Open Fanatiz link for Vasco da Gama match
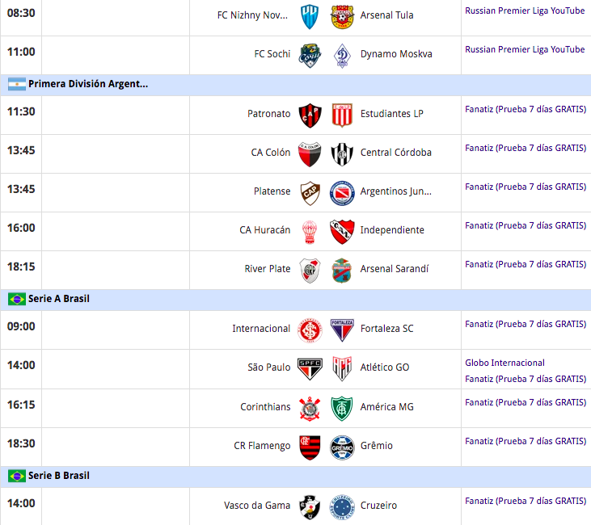The height and width of the screenshot is (525, 591). point(526,501)
